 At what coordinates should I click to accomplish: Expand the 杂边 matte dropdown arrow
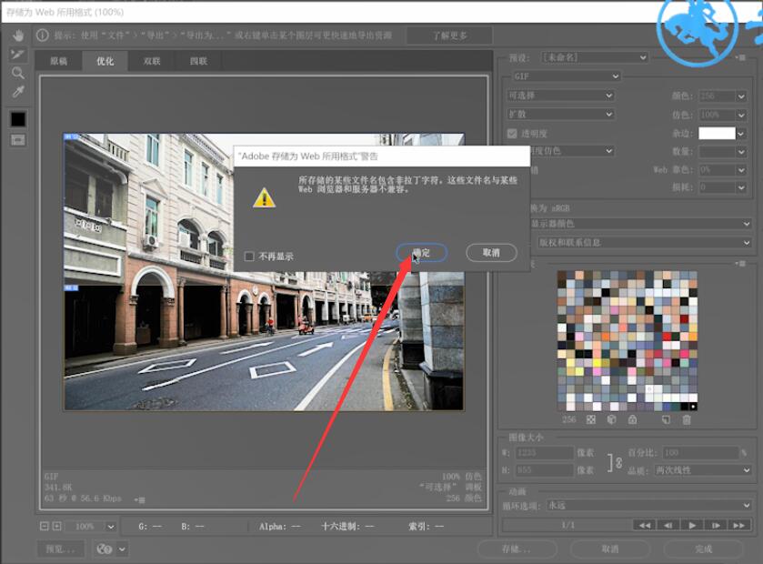(740, 134)
